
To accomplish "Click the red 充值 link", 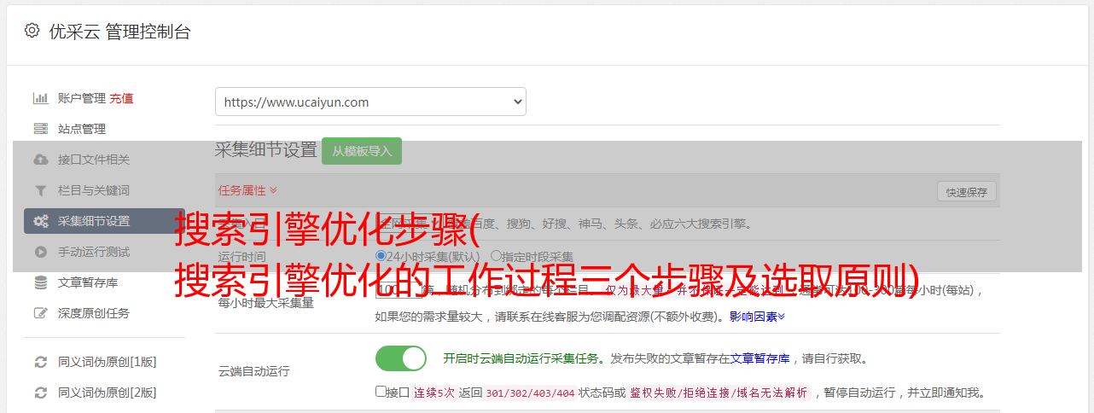I will click(121, 98).
